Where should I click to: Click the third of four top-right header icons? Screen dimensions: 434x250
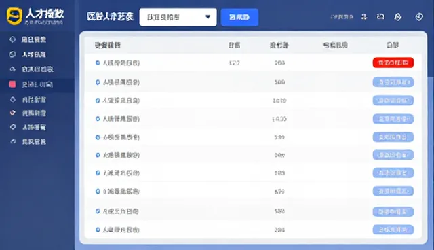tap(398, 17)
